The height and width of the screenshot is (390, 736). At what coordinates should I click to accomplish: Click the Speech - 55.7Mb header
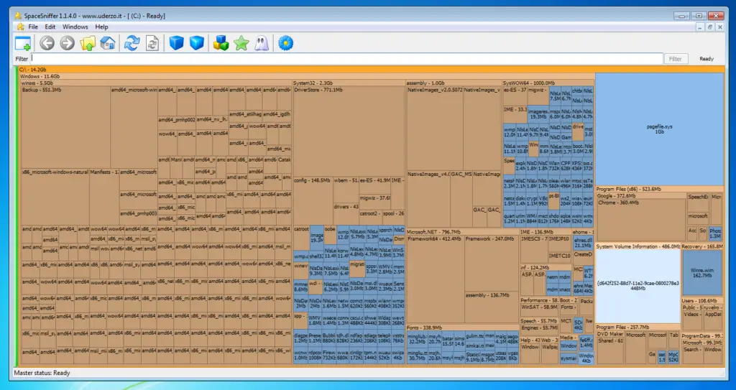pyautogui.click(x=539, y=321)
